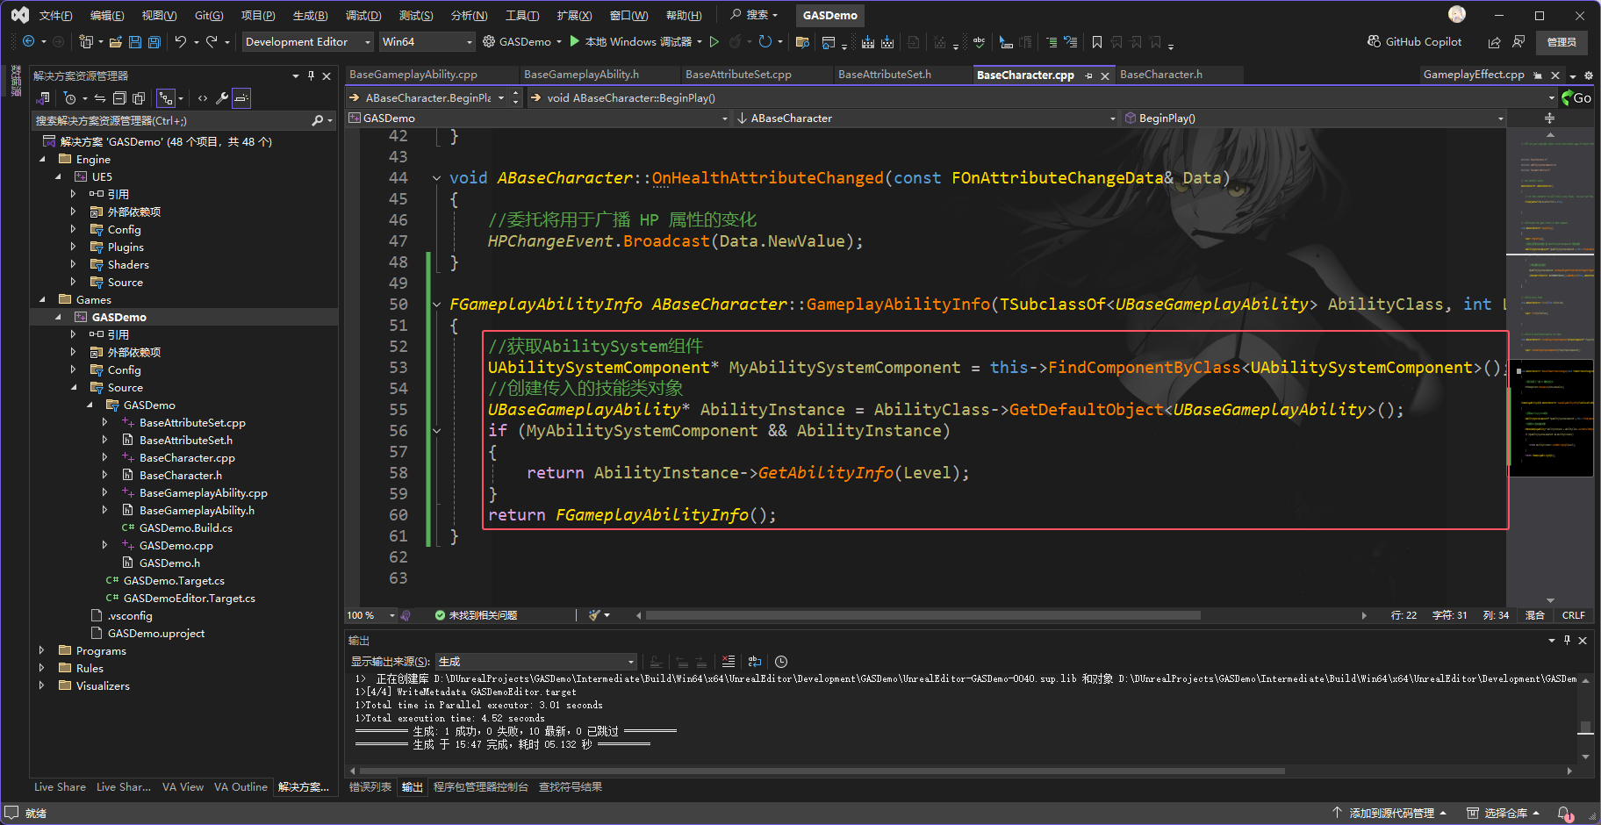
Task: Collapse the Engine folder in the tree
Action: tap(42, 159)
